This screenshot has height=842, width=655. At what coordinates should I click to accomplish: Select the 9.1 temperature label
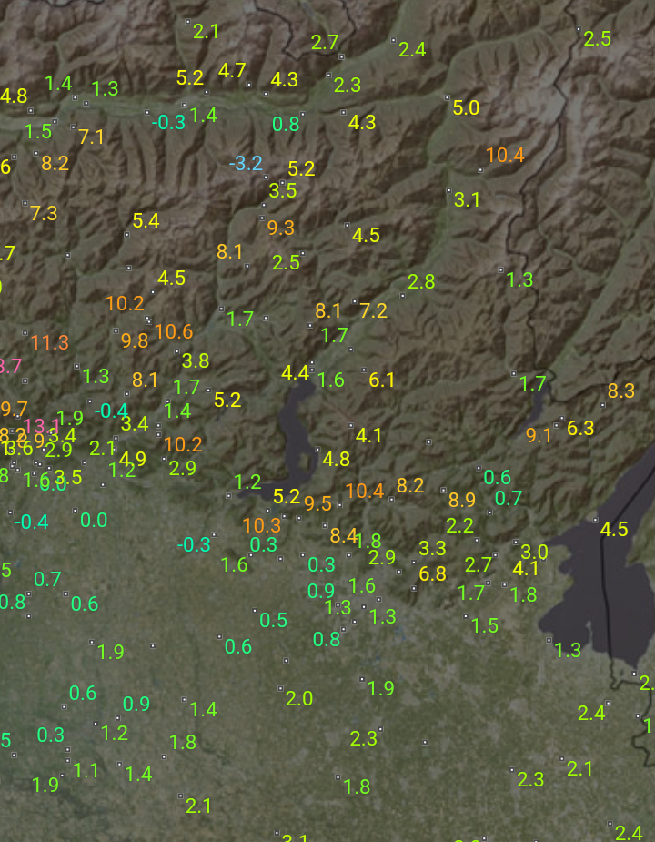(x=539, y=435)
